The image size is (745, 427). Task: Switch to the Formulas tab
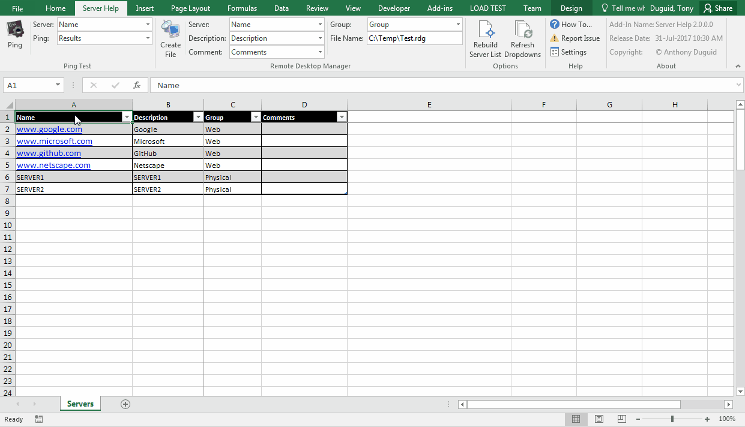tap(242, 8)
